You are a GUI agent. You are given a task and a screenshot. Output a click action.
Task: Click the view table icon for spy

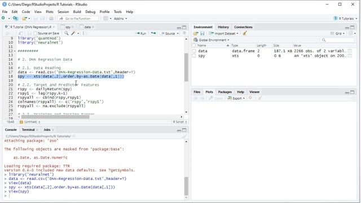click(350, 56)
